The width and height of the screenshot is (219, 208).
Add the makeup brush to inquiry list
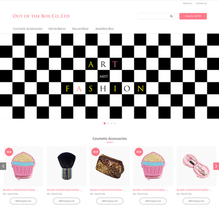[x=67, y=201]
